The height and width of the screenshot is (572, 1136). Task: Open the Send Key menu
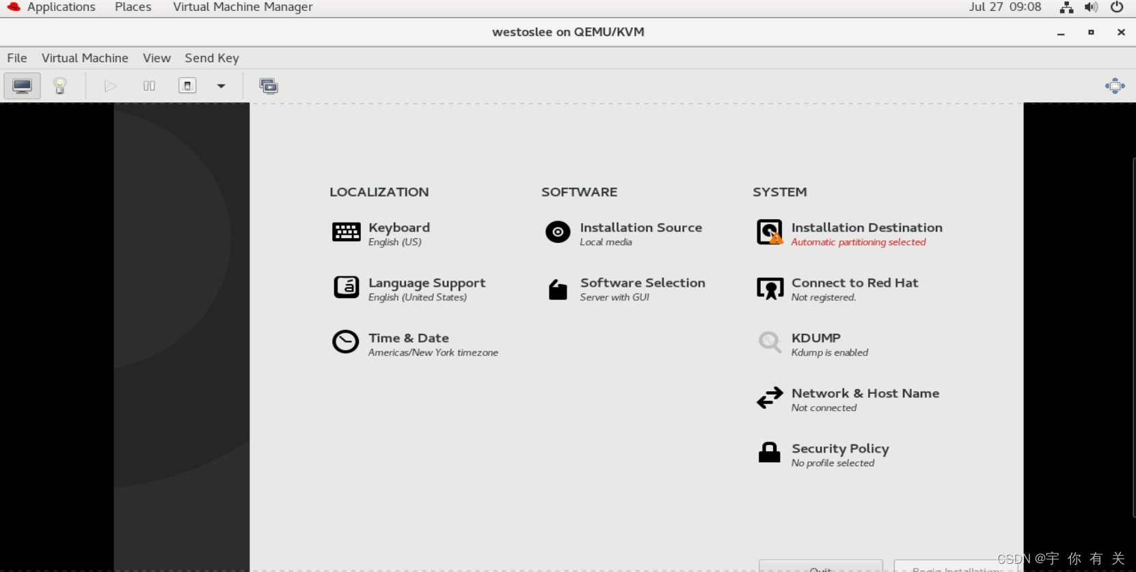pyautogui.click(x=212, y=58)
